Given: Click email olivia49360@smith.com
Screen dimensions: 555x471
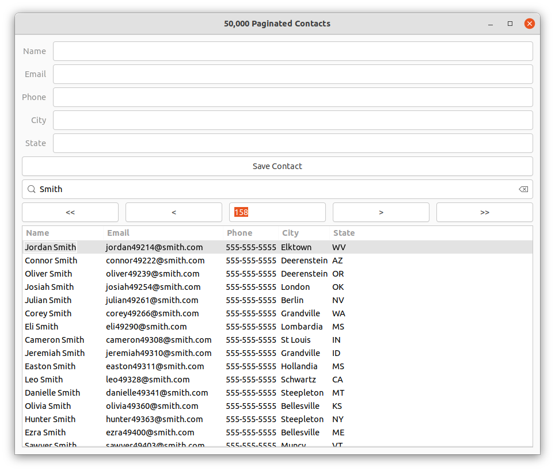Looking at the screenshot, I should [152, 406].
